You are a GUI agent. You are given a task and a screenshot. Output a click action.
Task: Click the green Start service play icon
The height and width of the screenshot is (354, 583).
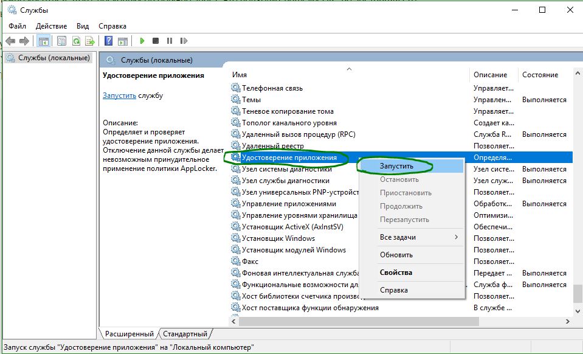click(x=142, y=41)
